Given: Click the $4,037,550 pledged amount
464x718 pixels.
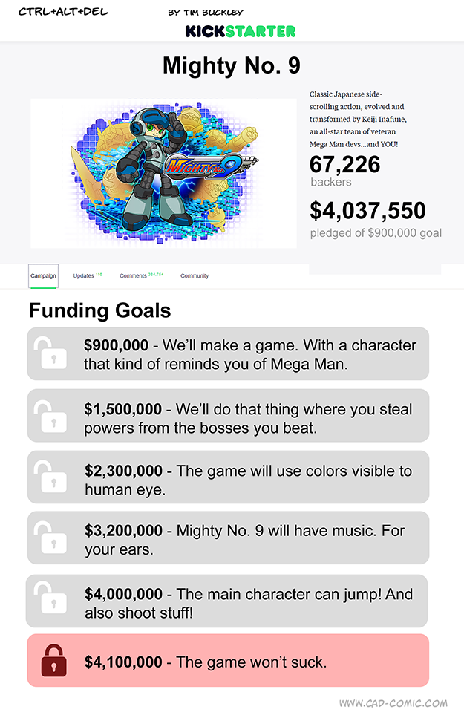Looking at the screenshot, I should click(x=367, y=210).
